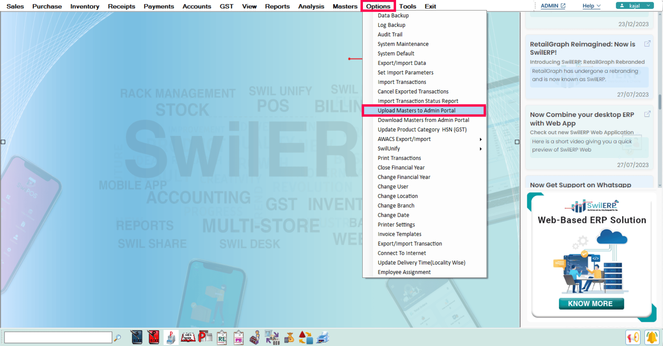Click the bank transfer arrows icon
The width and height of the screenshot is (663, 346).
tap(272, 337)
